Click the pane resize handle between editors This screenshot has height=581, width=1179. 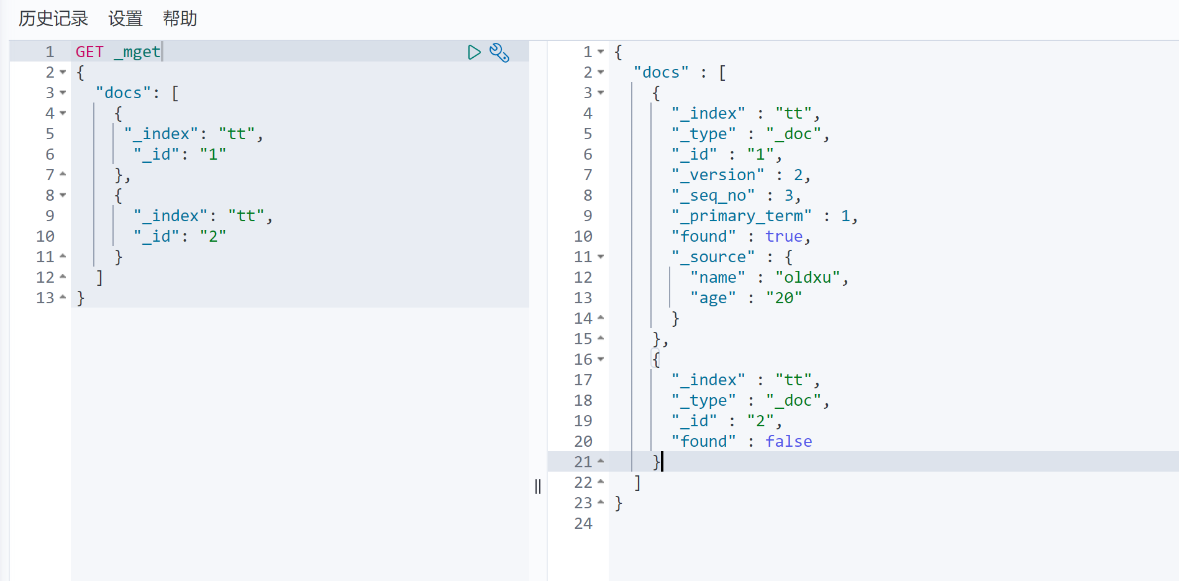coord(538,487)
